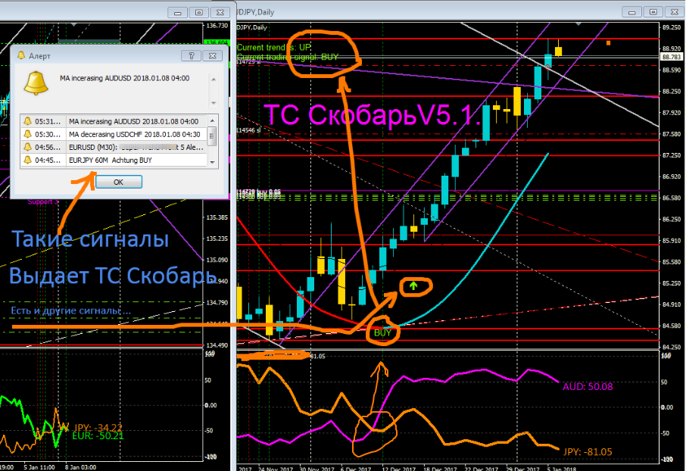Click the green up arrow signal on chart
The image size is (686, 471).
413,286
